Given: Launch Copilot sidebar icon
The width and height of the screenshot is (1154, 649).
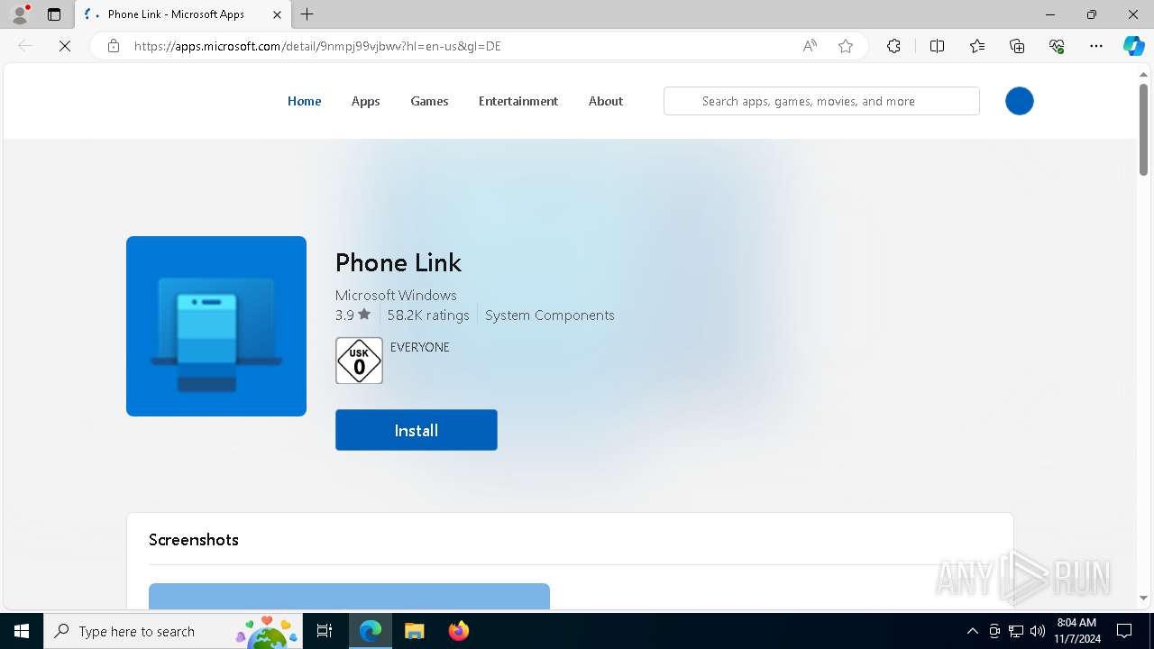Looking at the screenshot, I should click(x=1133, y=46).
